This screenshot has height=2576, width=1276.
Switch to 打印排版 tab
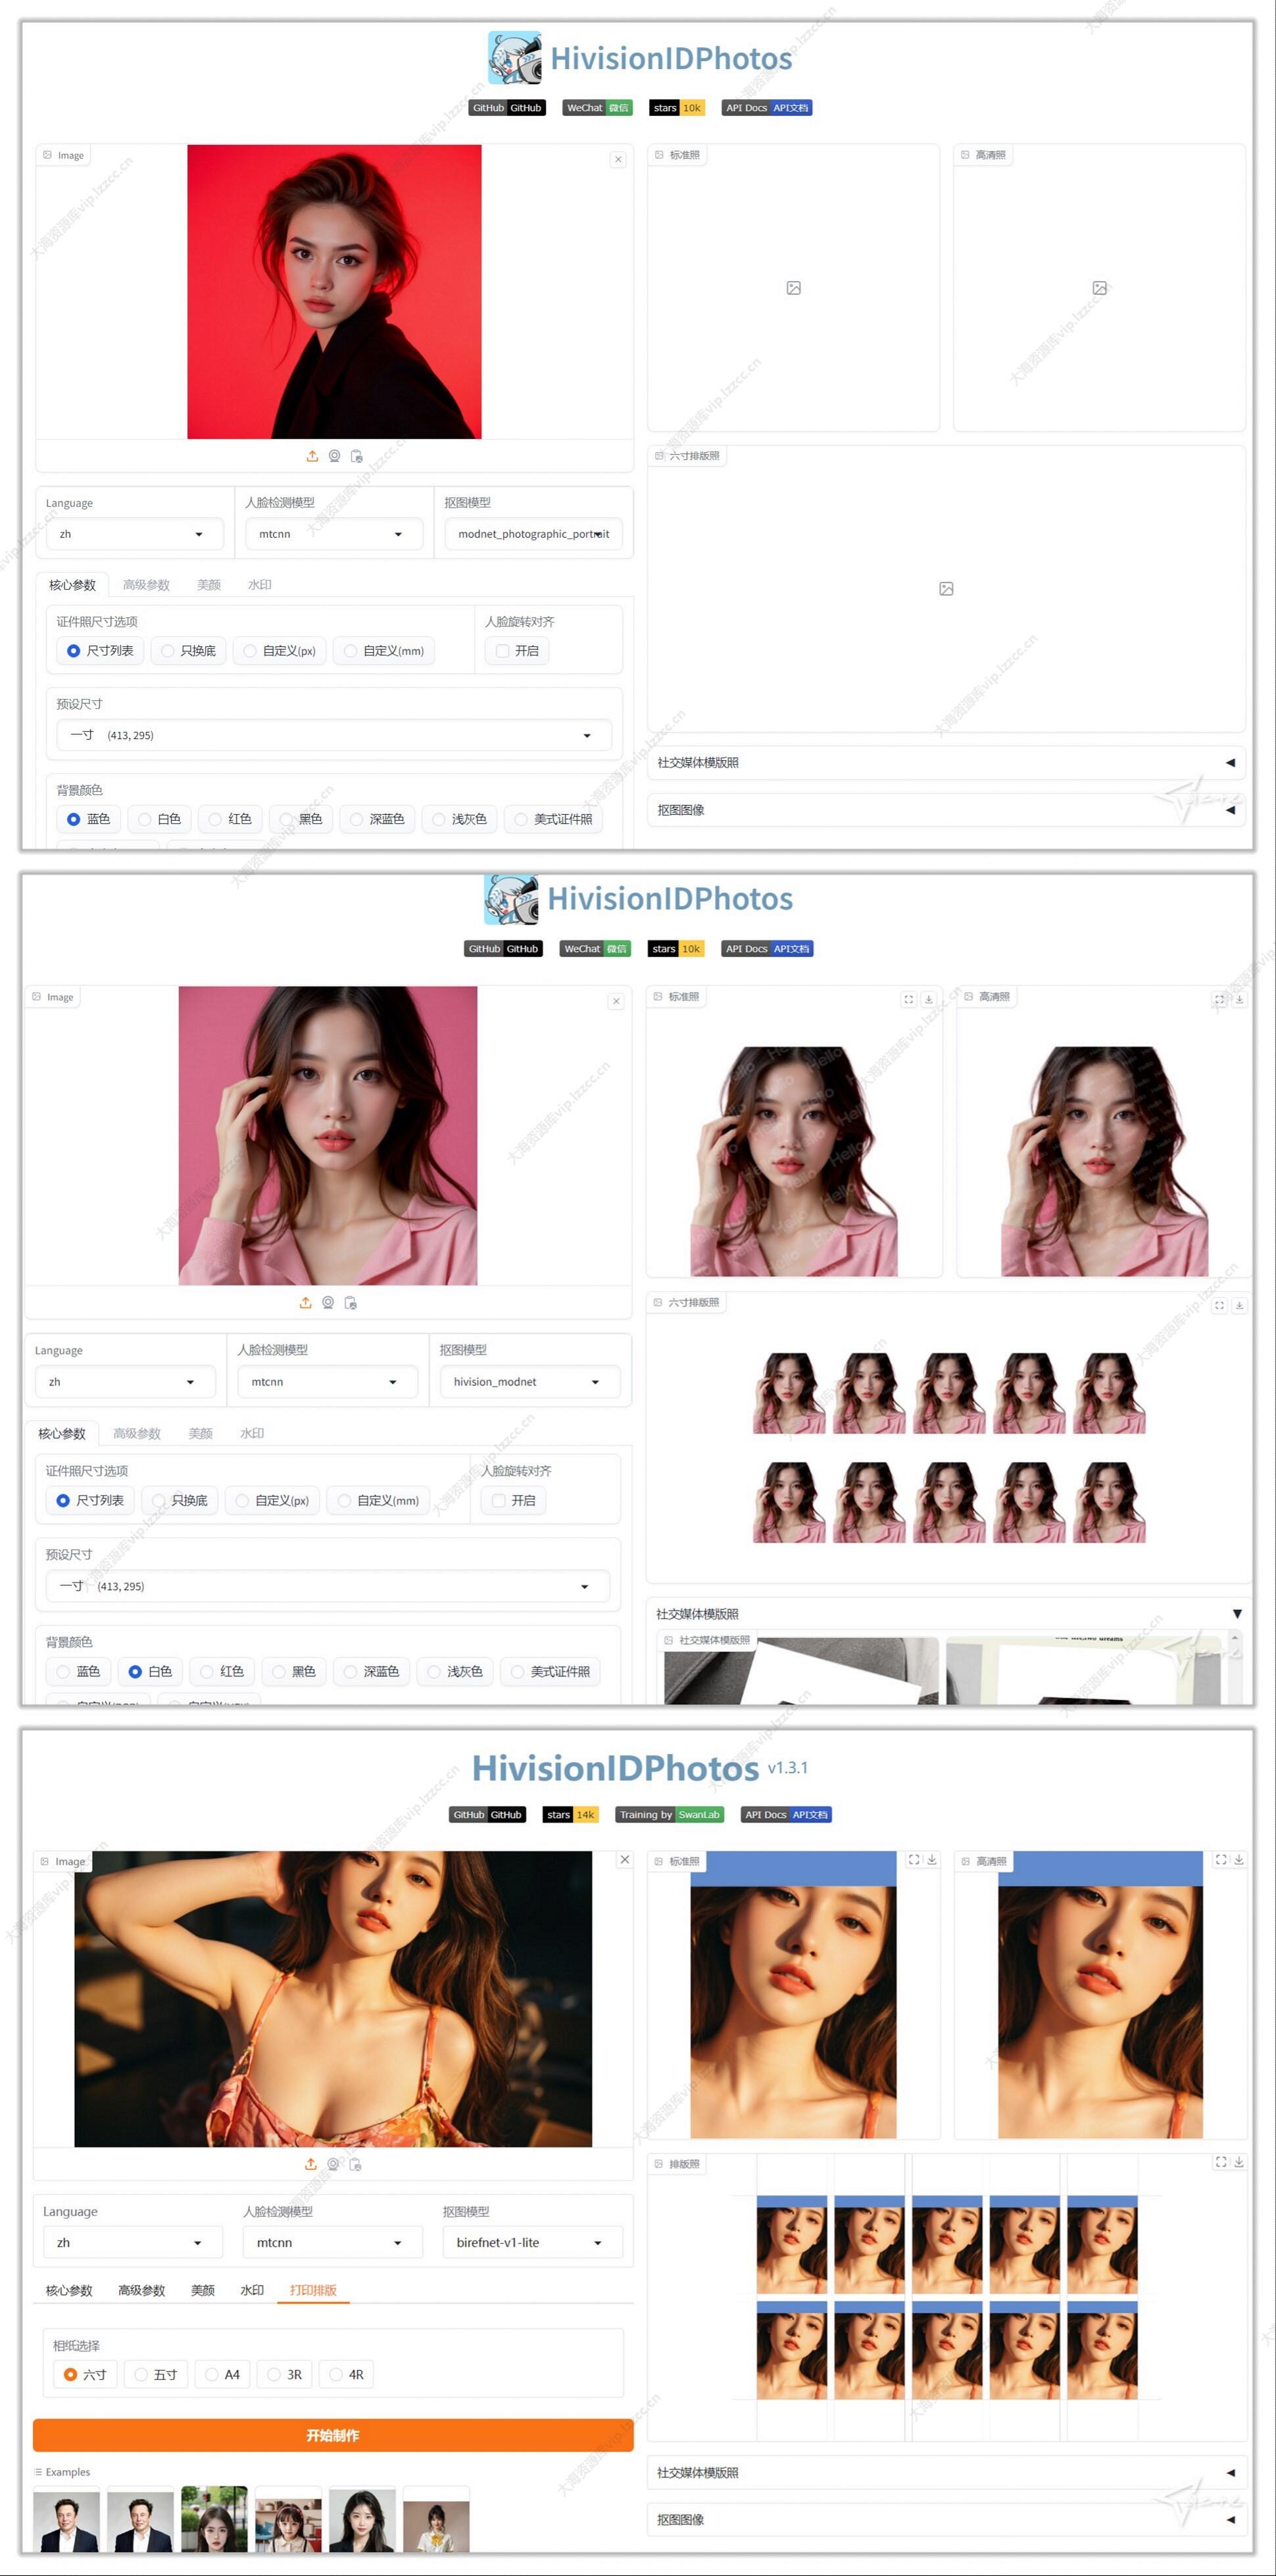click(313, 2290)
